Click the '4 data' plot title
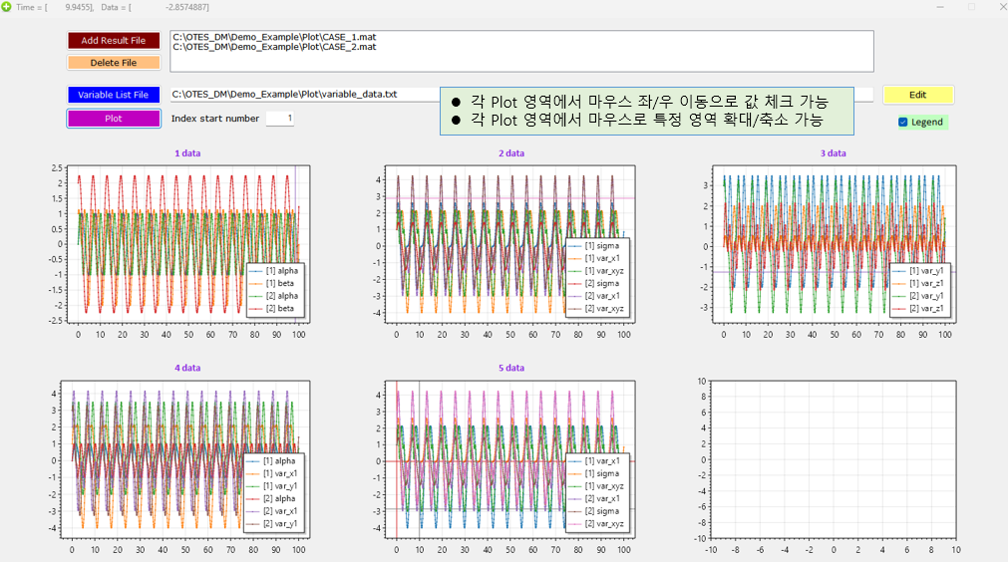The image size is (1008, 562). pos(187,368)
